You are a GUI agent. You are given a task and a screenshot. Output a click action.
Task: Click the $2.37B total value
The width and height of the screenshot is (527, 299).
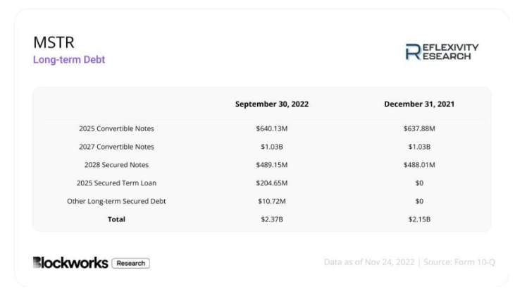point(272,219)
